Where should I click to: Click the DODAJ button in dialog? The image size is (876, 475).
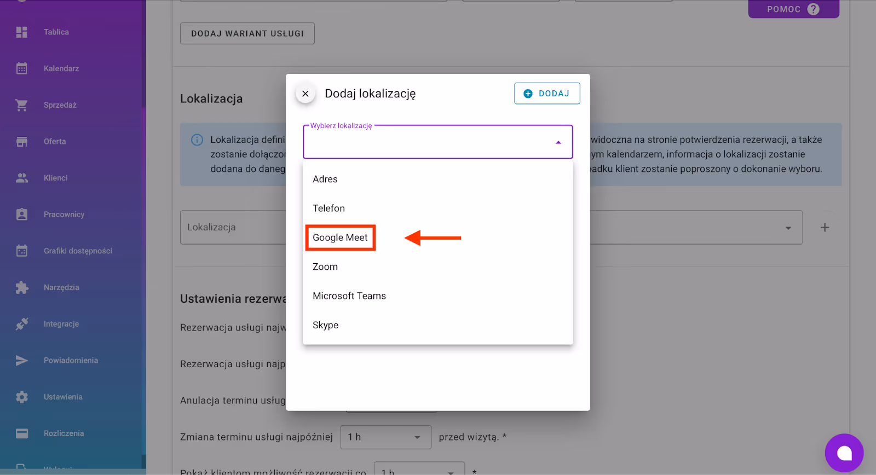546,94
